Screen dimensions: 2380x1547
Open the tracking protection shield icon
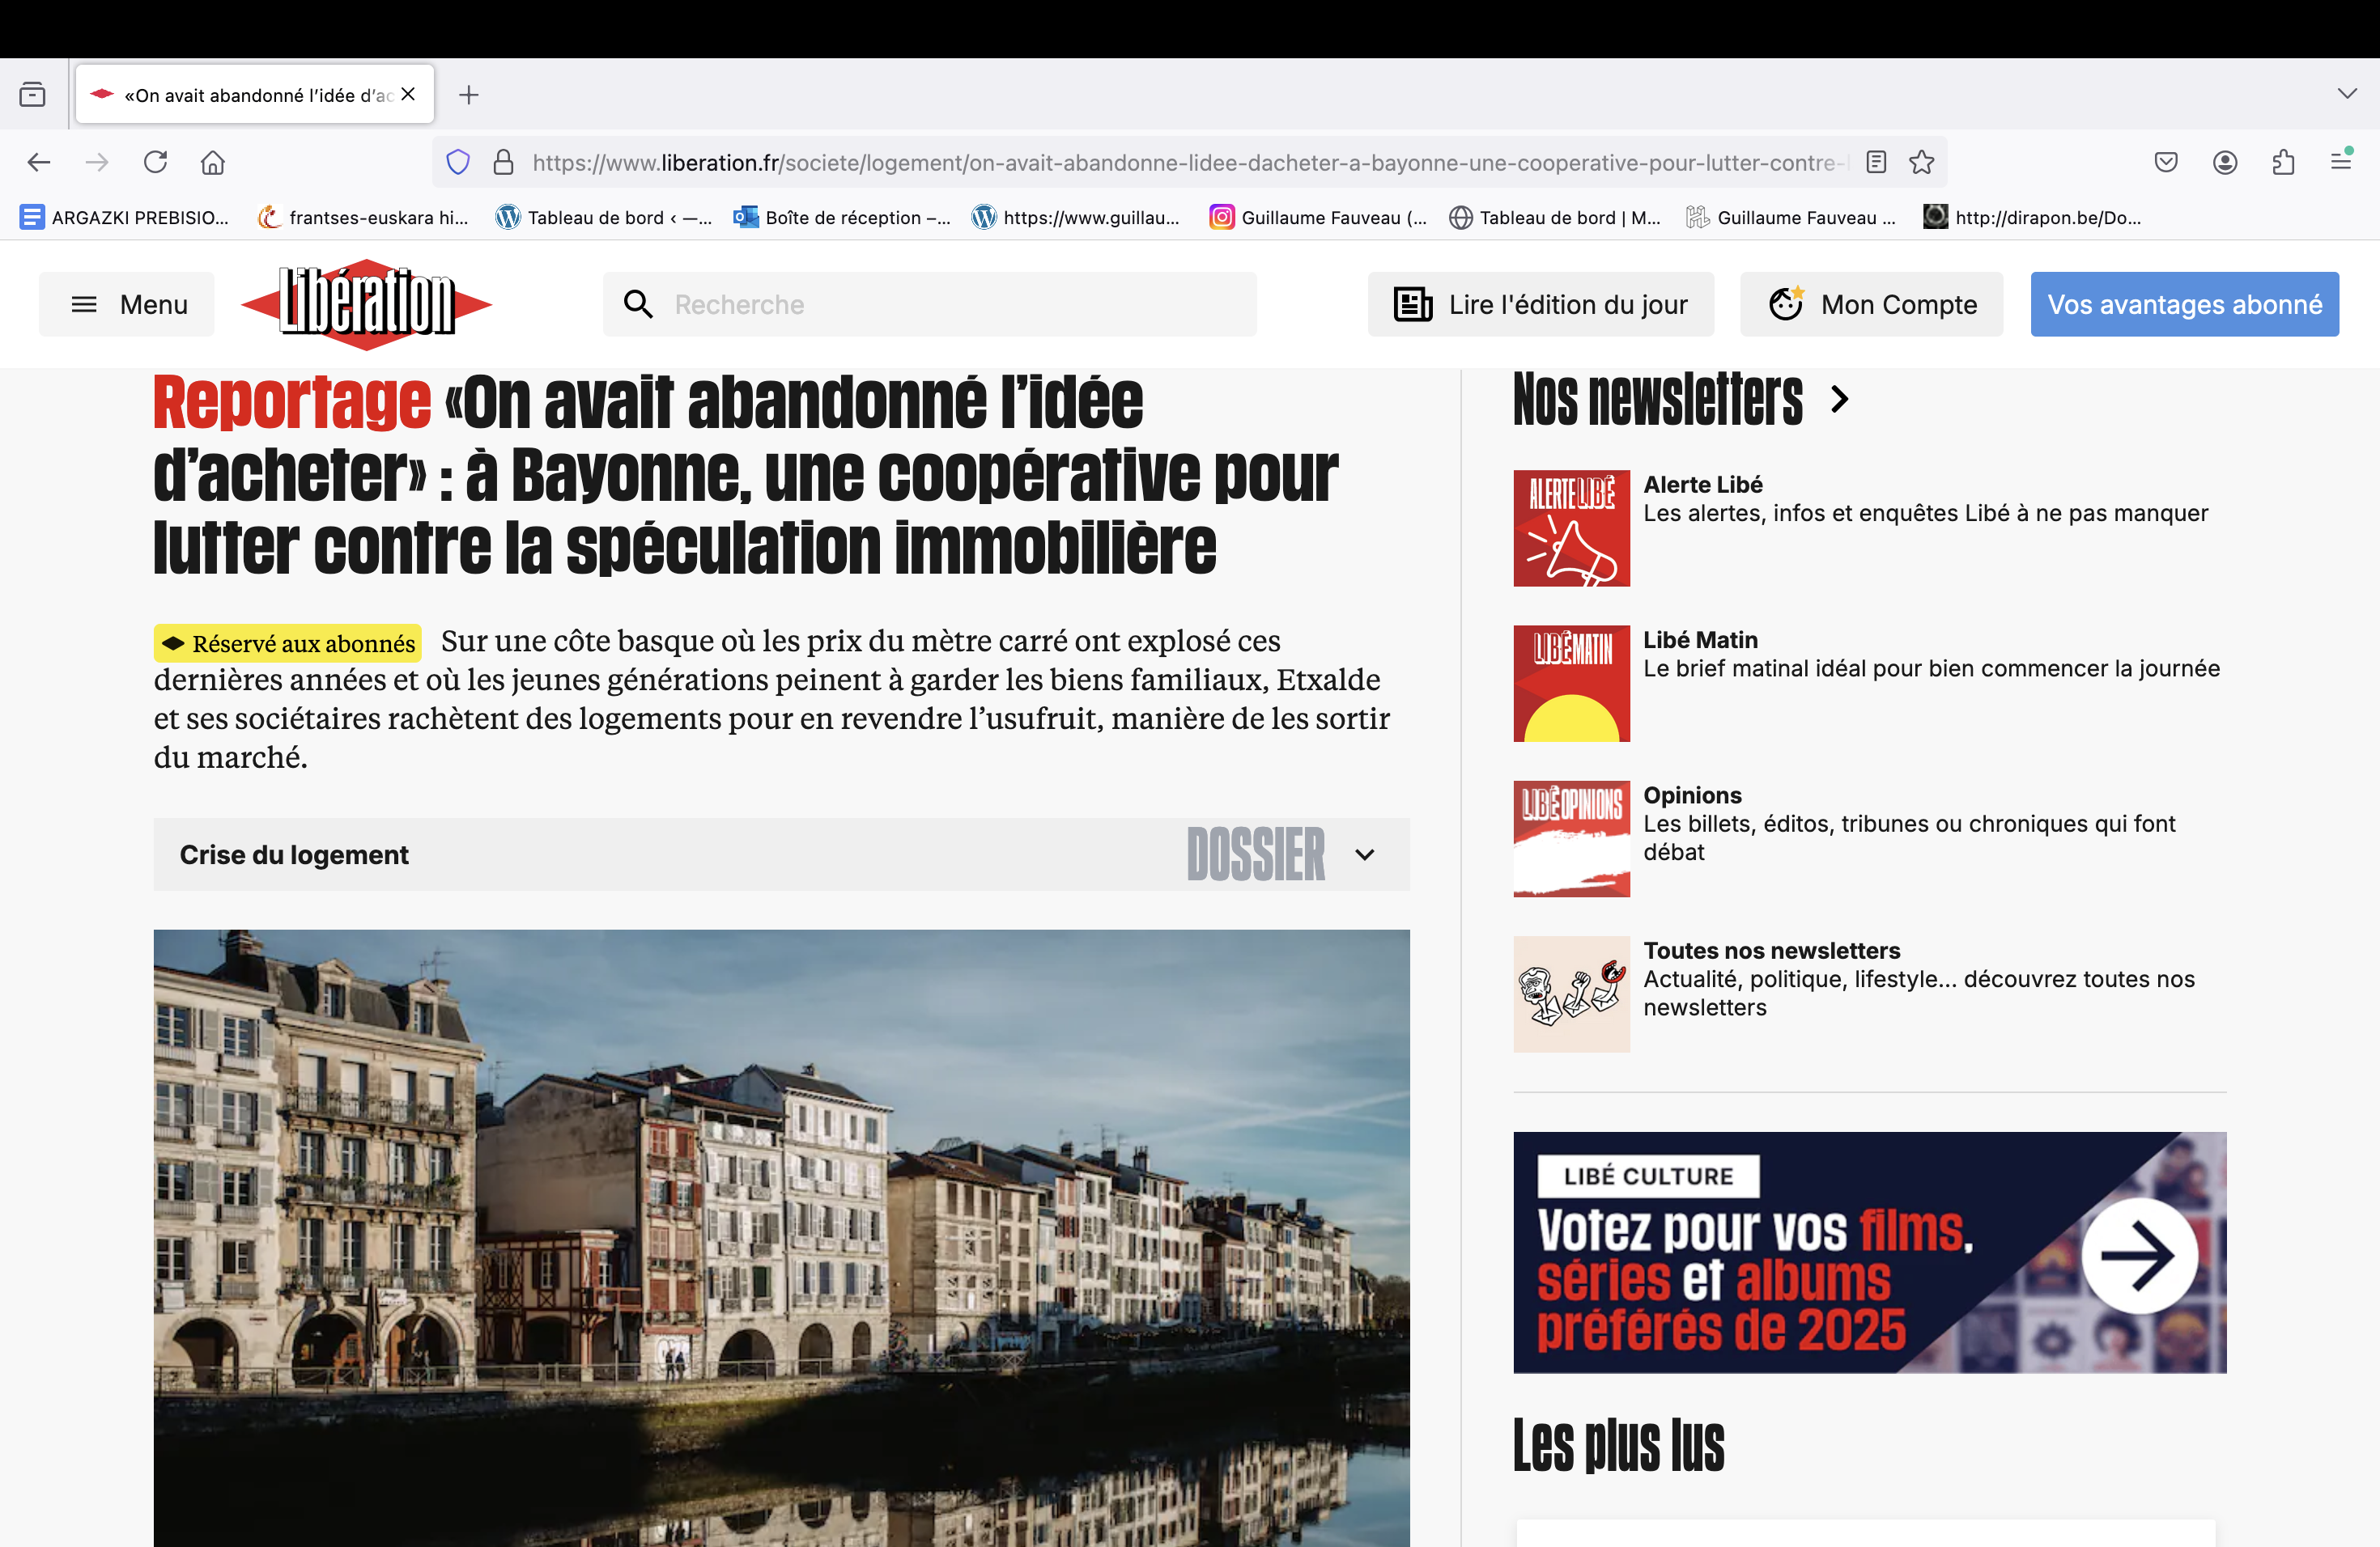(x=458, y=162)
